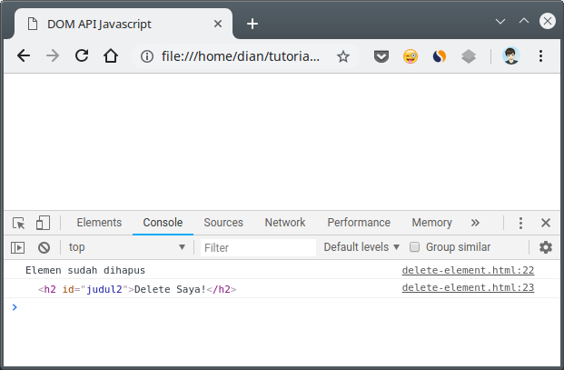Open console settings gear icon
Image resolution: width=564 pixels, height=370 pixels.
pos(546,247)
